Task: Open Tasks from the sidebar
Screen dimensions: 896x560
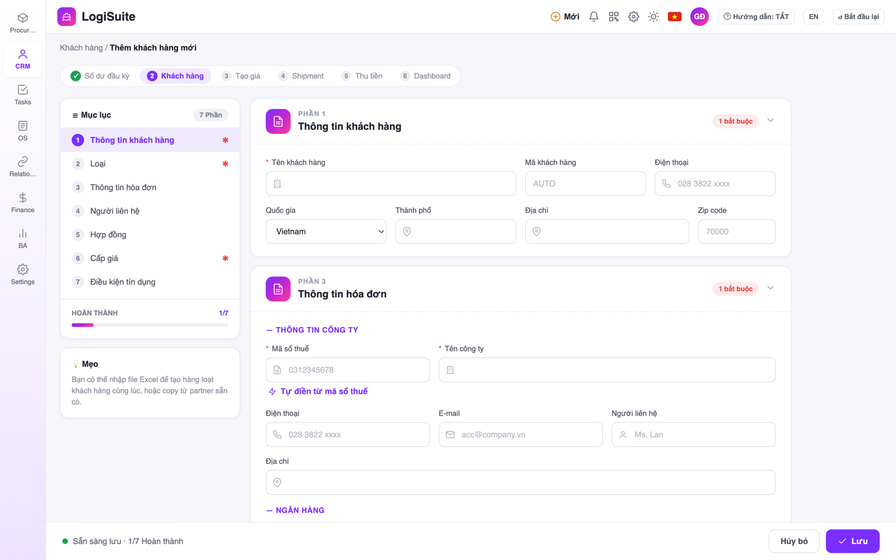Action: [x=22, y=95]
